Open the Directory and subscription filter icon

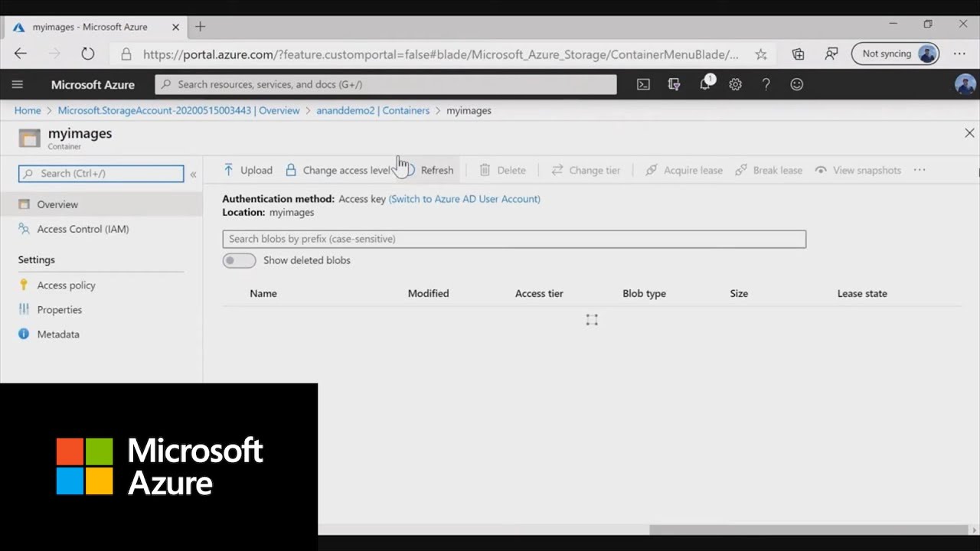(674, 84)
